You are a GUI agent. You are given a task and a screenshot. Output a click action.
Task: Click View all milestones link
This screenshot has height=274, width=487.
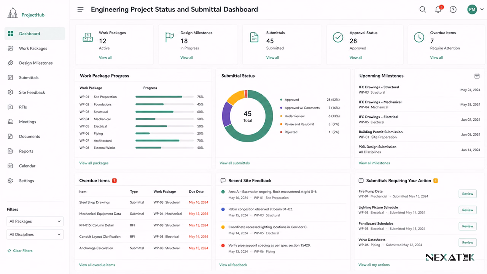click(374, 163)
